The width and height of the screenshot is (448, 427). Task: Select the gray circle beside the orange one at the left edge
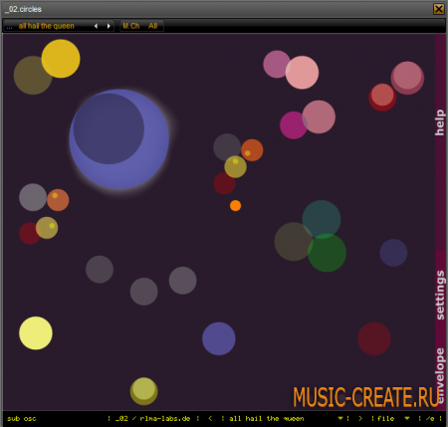(x=32, y=197)
